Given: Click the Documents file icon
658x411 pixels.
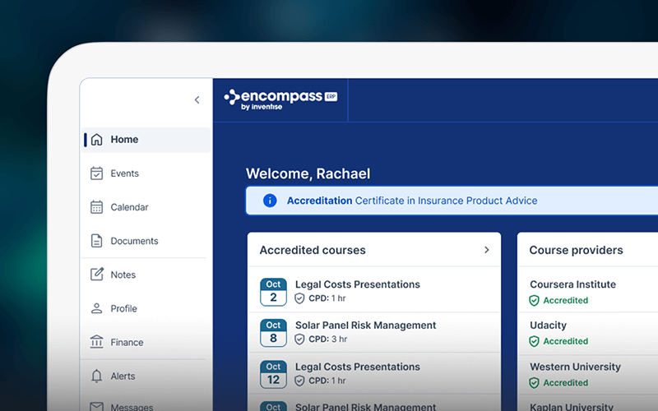Looking at the screenshot, I should (97, 241).
